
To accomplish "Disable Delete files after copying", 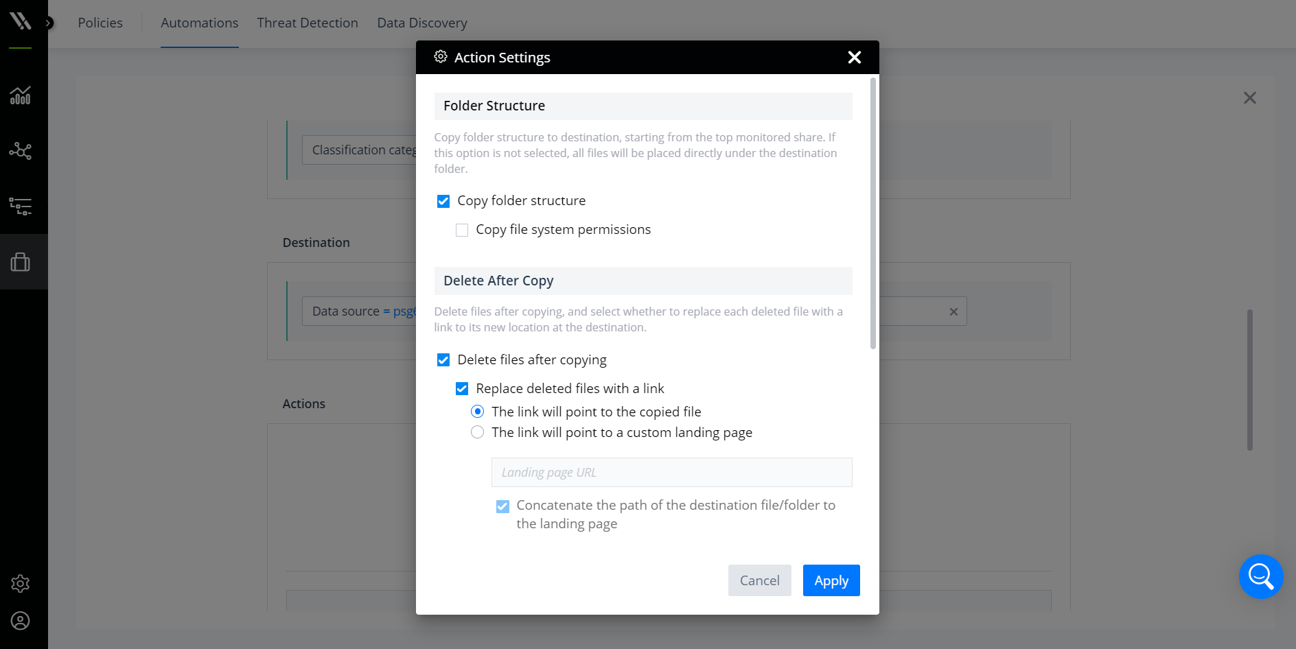I will [x=443, y=359].
